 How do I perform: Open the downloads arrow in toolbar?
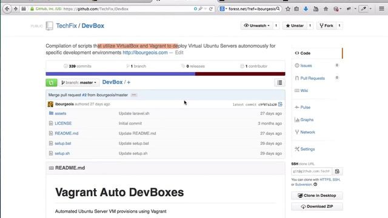[306, 9]
